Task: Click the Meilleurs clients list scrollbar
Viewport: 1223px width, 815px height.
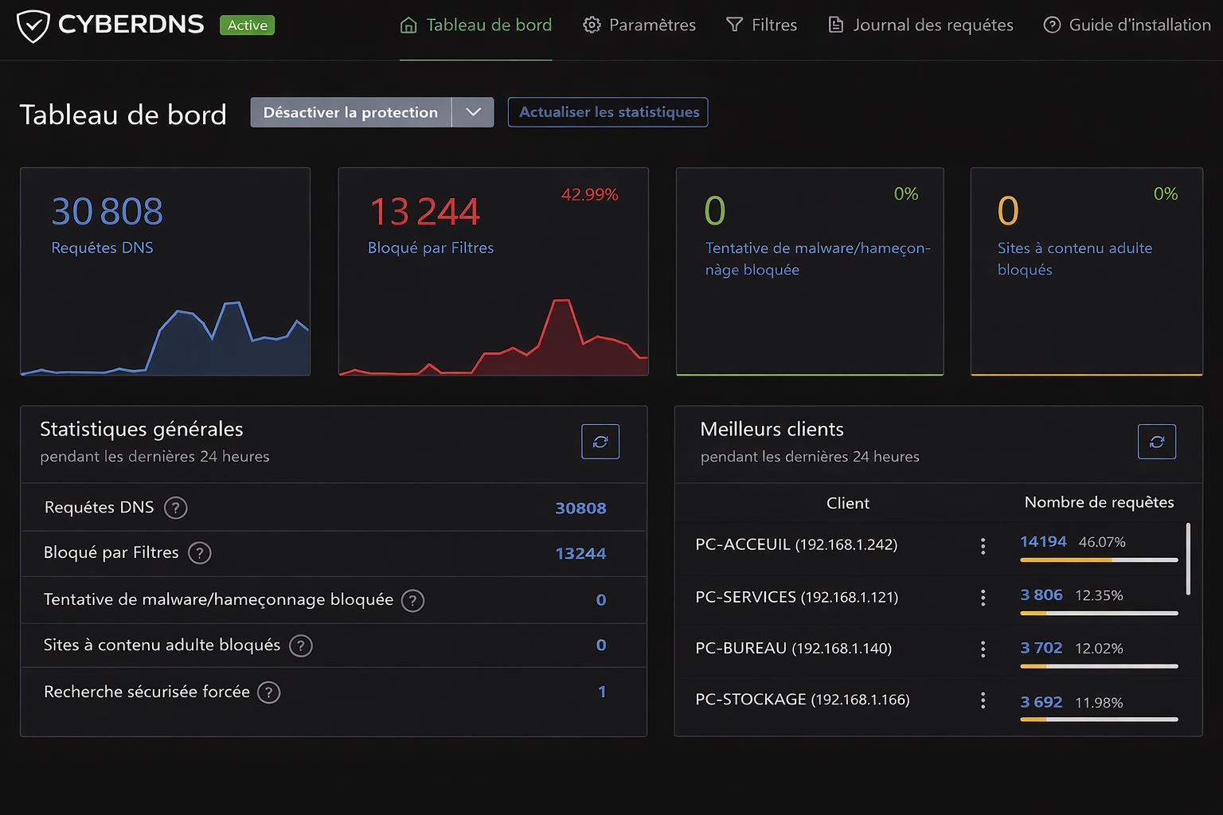Action: pyautogui.click(x=1188, y=559)
